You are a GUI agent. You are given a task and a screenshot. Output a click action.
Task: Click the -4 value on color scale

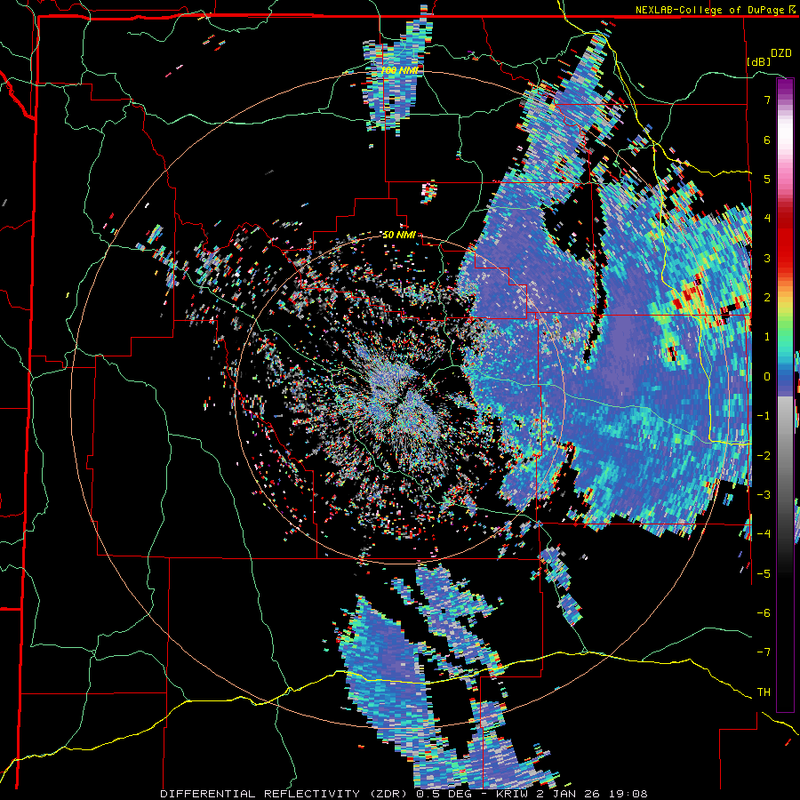[764, 533]
